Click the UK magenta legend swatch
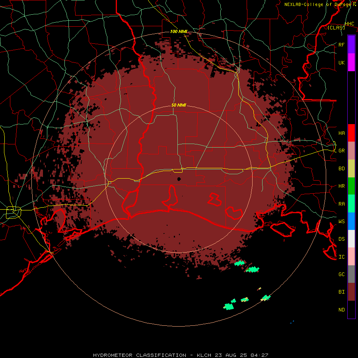Viewport: 358px width, 358px height. click(351, 62)
